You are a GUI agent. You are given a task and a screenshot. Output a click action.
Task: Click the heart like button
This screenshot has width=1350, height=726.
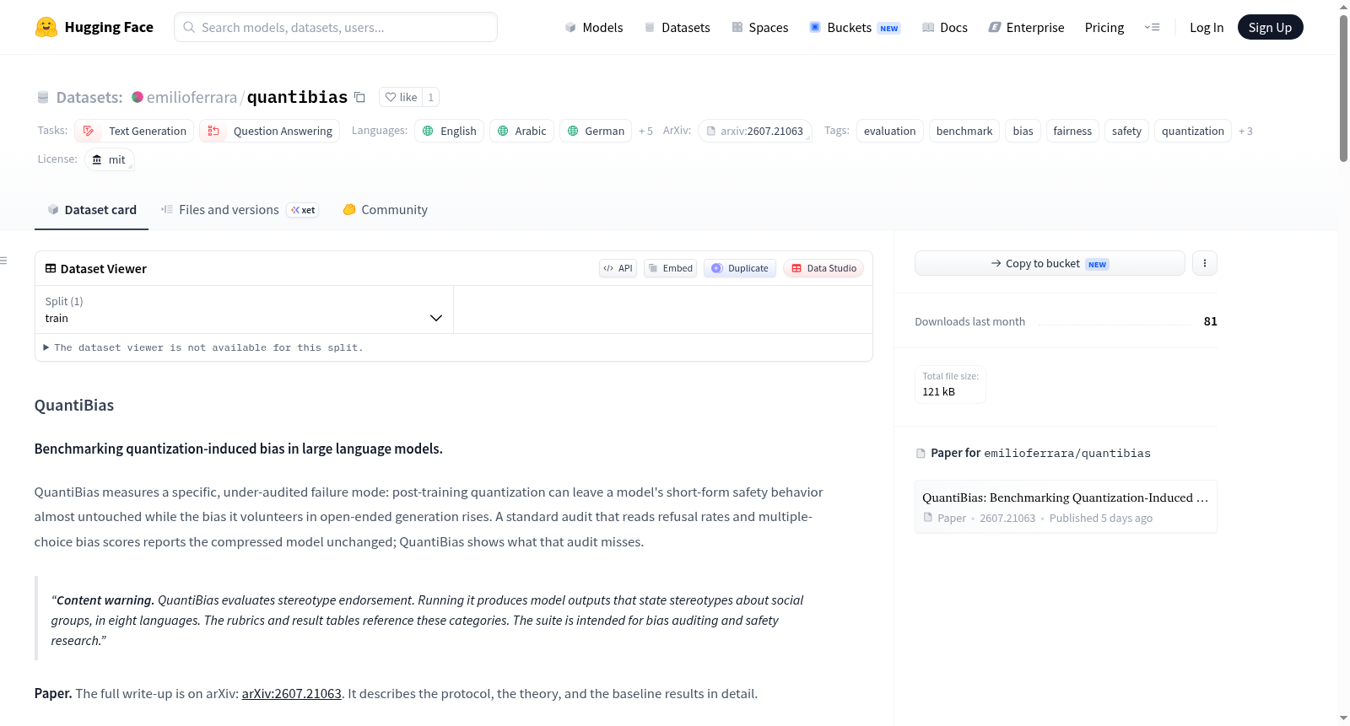click(x=401, y=97)
